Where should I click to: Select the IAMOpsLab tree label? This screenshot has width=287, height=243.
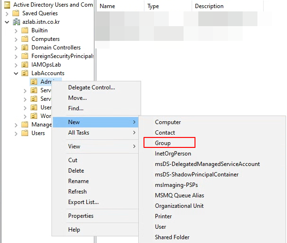click(46, 65)
